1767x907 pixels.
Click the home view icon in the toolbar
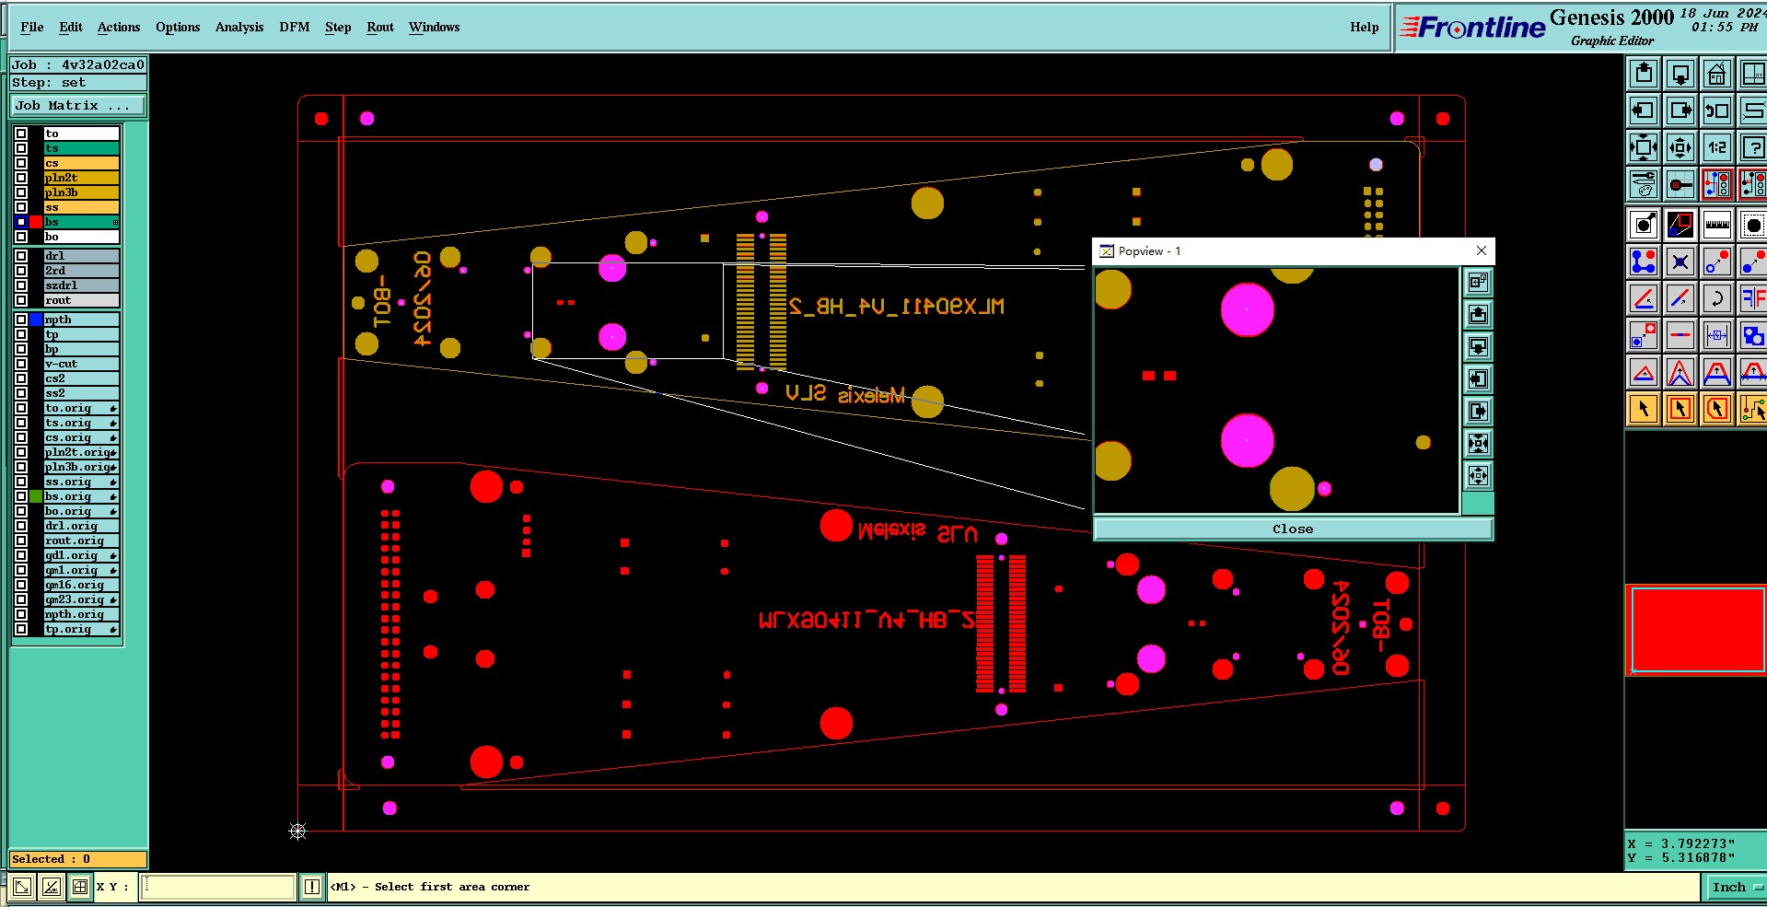(1716, 74)
